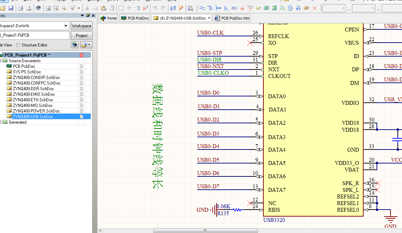Open the Devices View icon
402x233 pixels.
pos(38,8)
